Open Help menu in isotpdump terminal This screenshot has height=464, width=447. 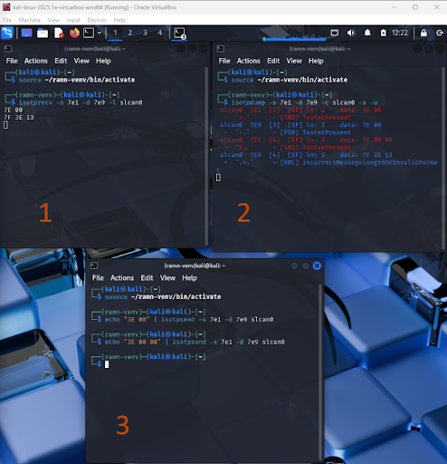coord(316,61)
